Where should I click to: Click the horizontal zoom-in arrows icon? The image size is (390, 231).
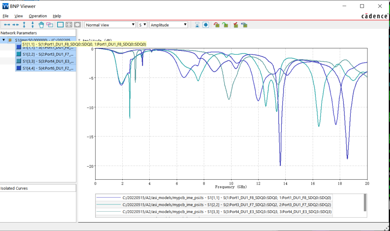point(7,25)
